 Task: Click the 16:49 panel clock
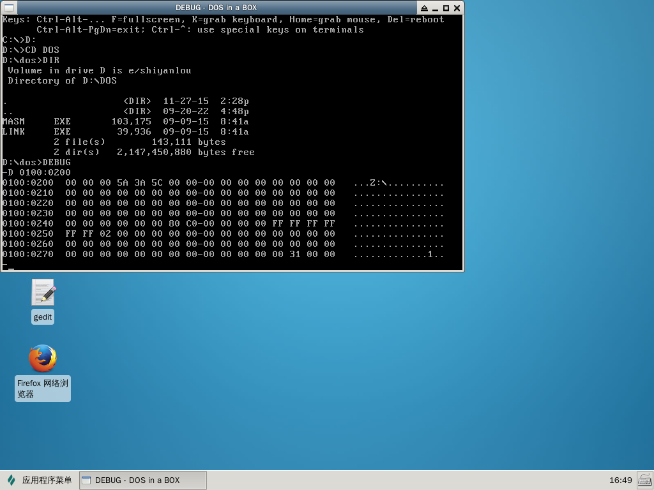tap(621, 480)
